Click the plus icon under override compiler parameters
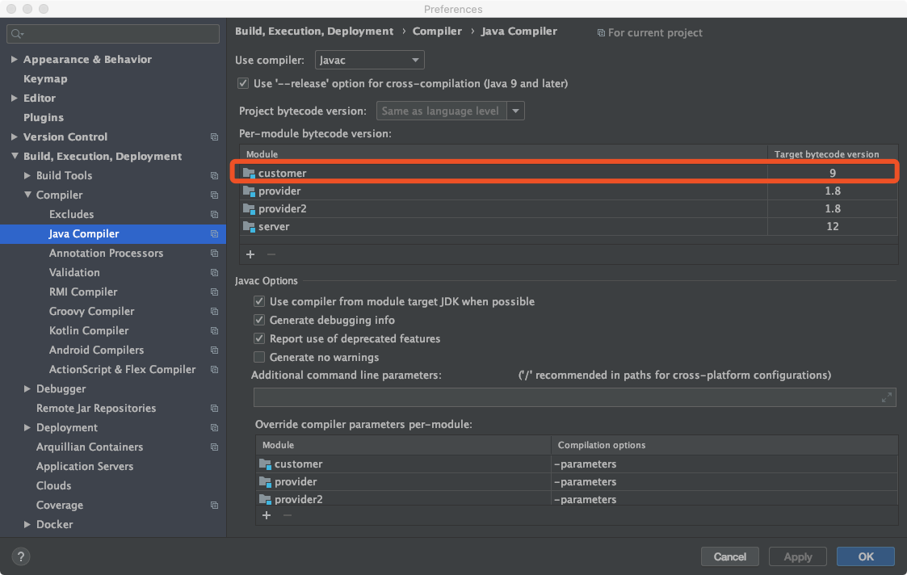This screenshot has height=575, width=907. point(267,515)
